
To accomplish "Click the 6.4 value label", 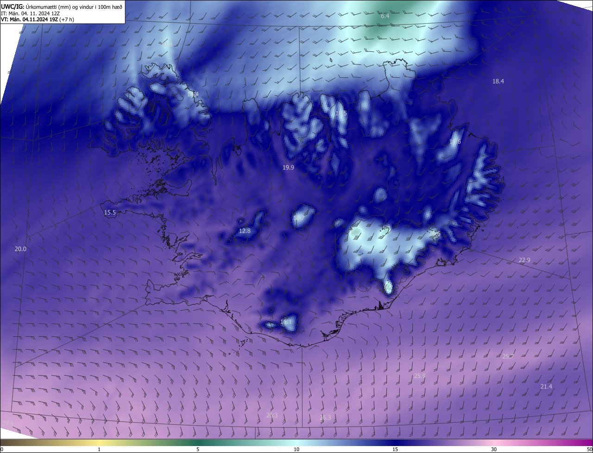I will 385,16.
